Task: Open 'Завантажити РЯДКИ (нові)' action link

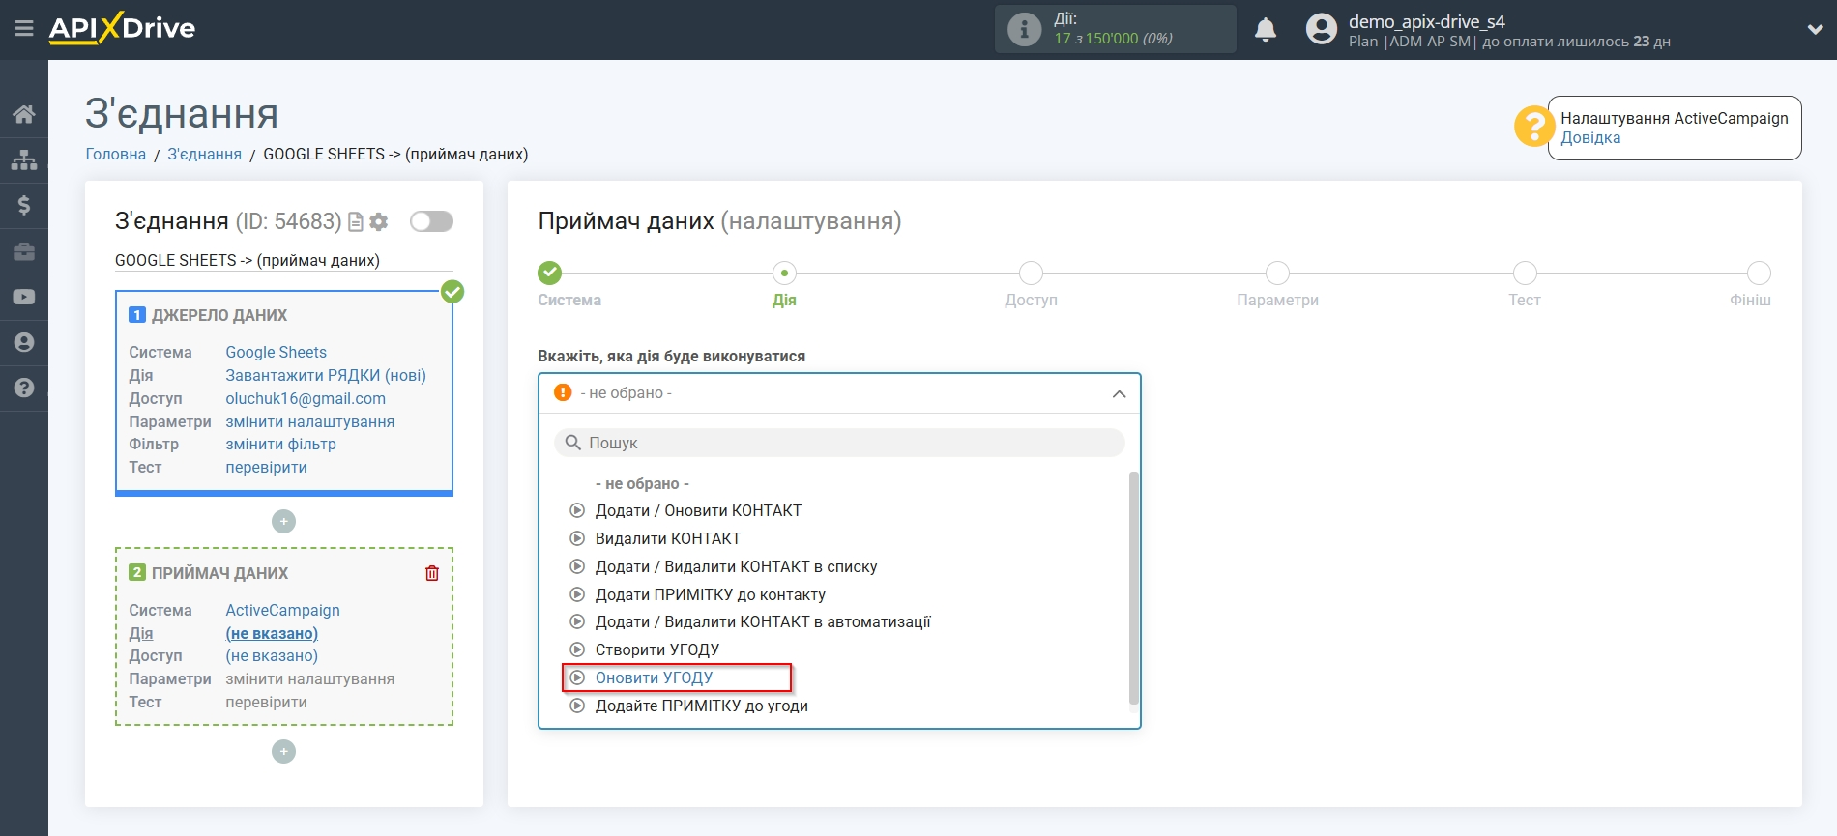Action: click(x=326, y=375)
